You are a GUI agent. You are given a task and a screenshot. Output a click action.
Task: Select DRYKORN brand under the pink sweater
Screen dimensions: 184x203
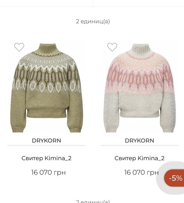(139, 141)
